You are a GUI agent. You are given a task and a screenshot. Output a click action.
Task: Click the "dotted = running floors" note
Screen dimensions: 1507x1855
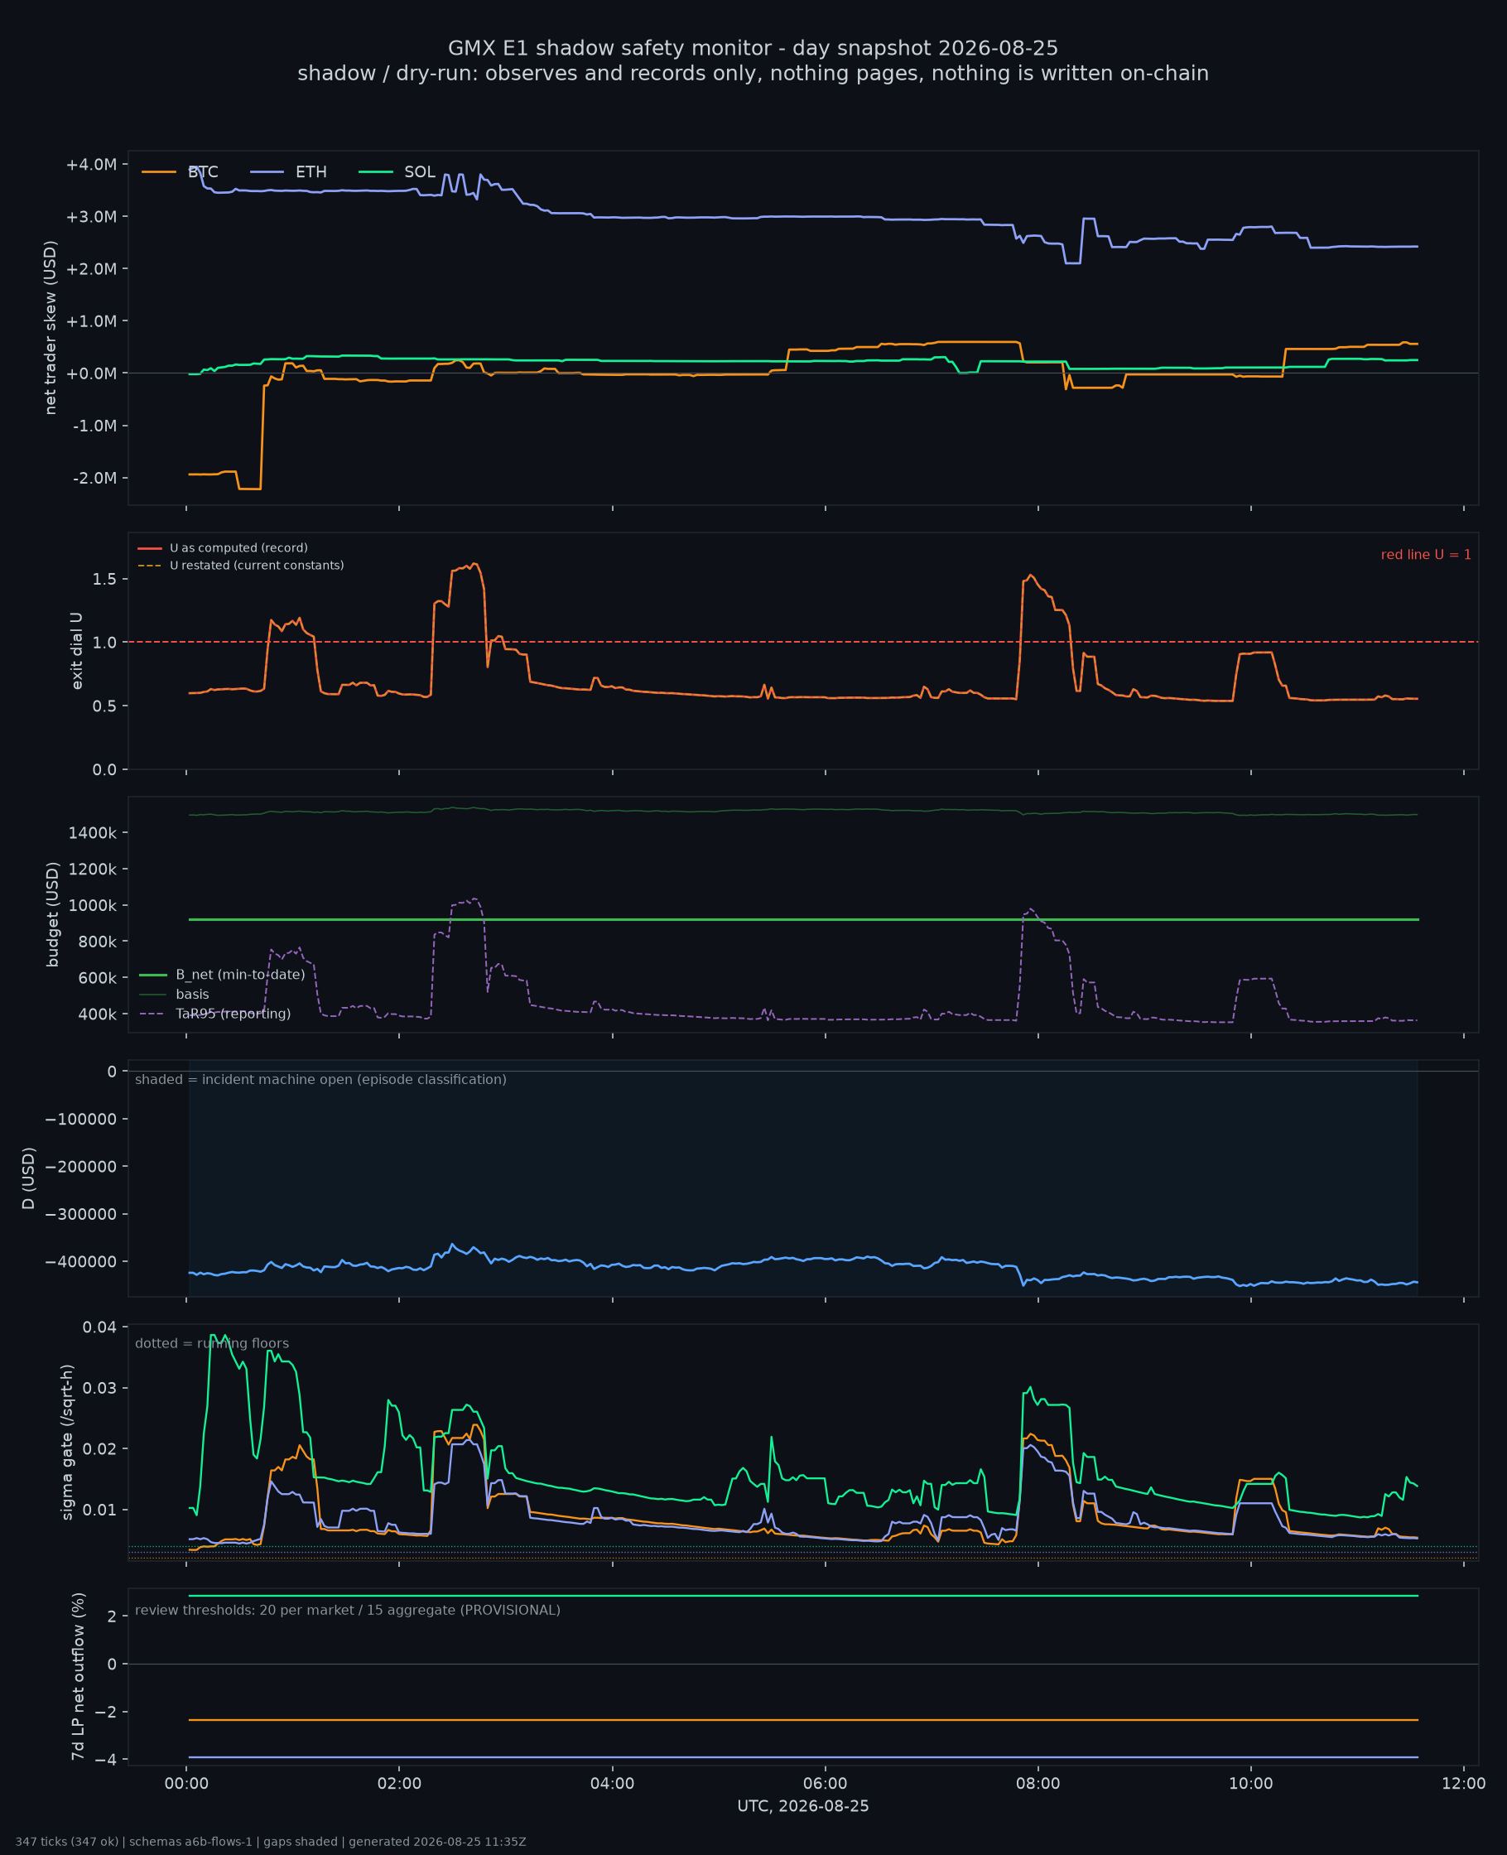coord(213,1344)
